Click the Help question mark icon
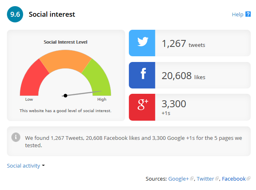 pos(248,15)
